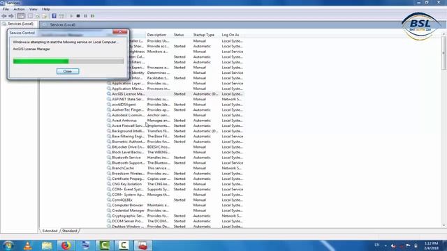Screen dimensions: 447x251
Task: Open VLC media player from the taskbar
Action: (x=28, y=245)
